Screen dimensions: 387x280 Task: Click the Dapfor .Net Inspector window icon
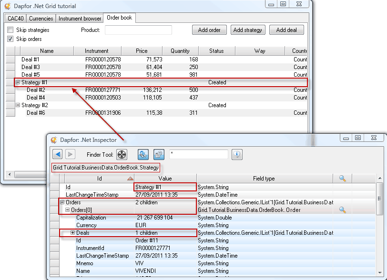point(54,140)
